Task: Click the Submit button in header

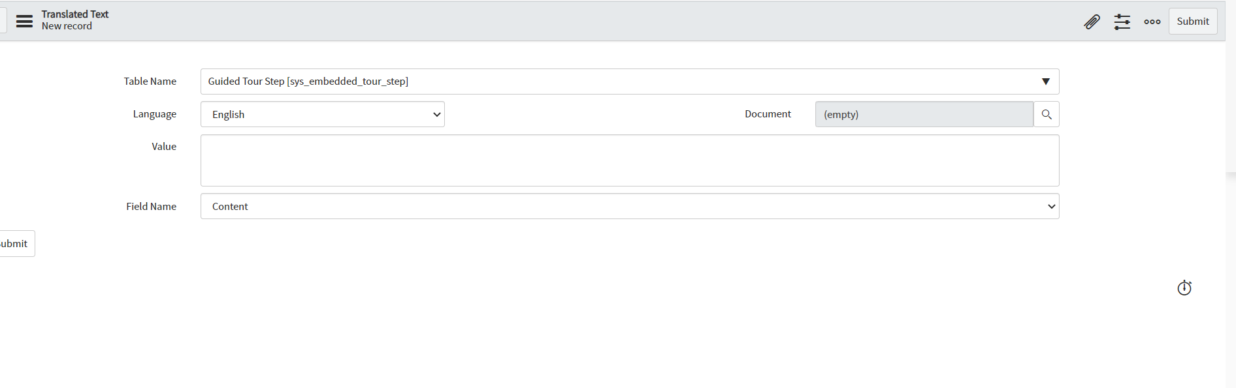Action: coord(1193,22)
